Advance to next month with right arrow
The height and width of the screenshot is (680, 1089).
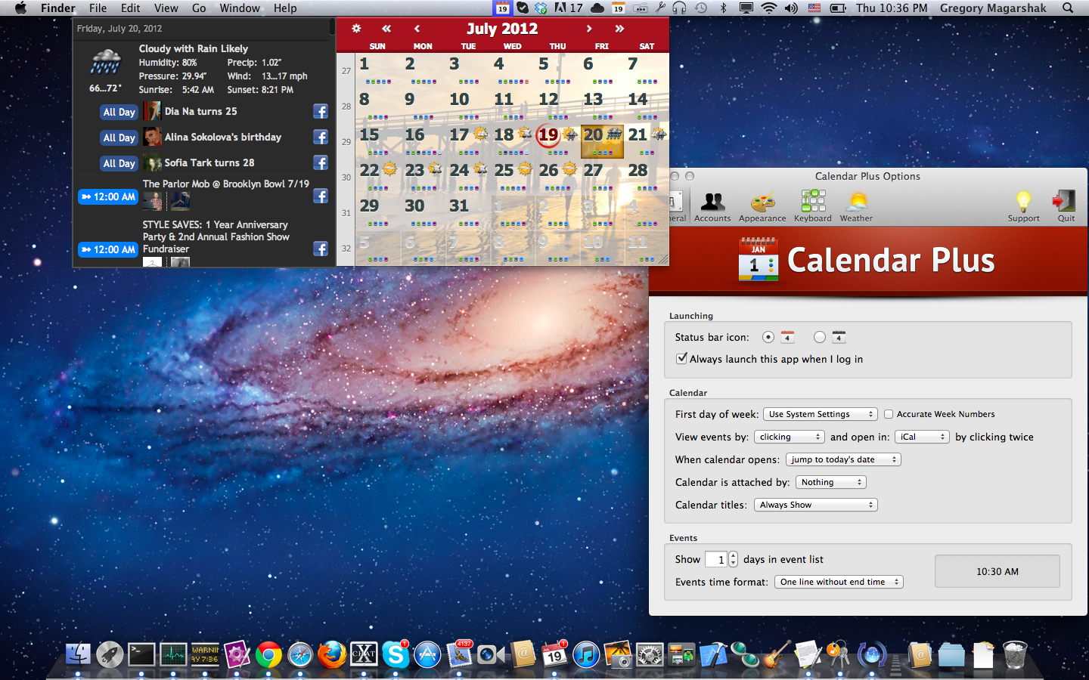589,28
